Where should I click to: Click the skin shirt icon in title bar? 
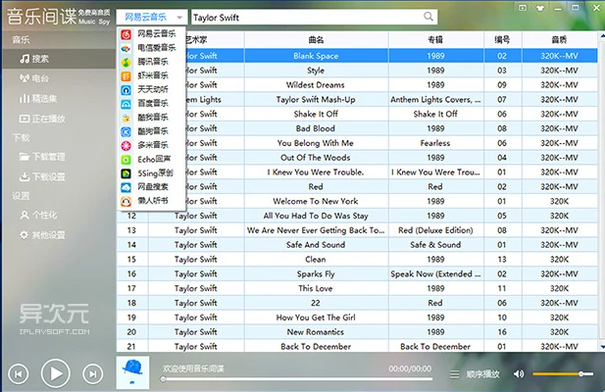click(x=540, y=8)
